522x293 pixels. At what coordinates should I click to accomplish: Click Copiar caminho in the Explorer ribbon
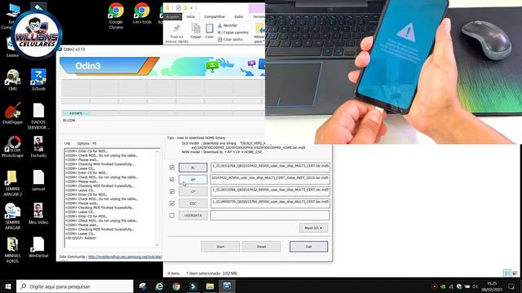tap(233, 33)
